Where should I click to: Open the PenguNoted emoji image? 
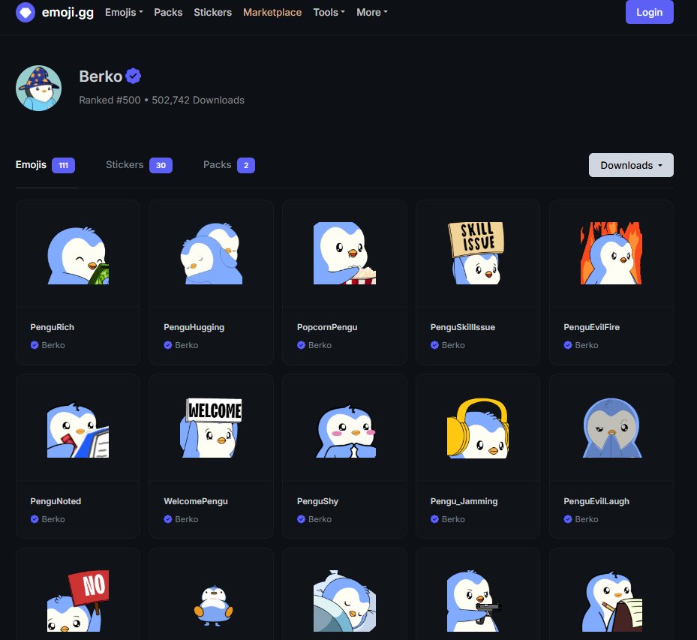tap(78, 428)
